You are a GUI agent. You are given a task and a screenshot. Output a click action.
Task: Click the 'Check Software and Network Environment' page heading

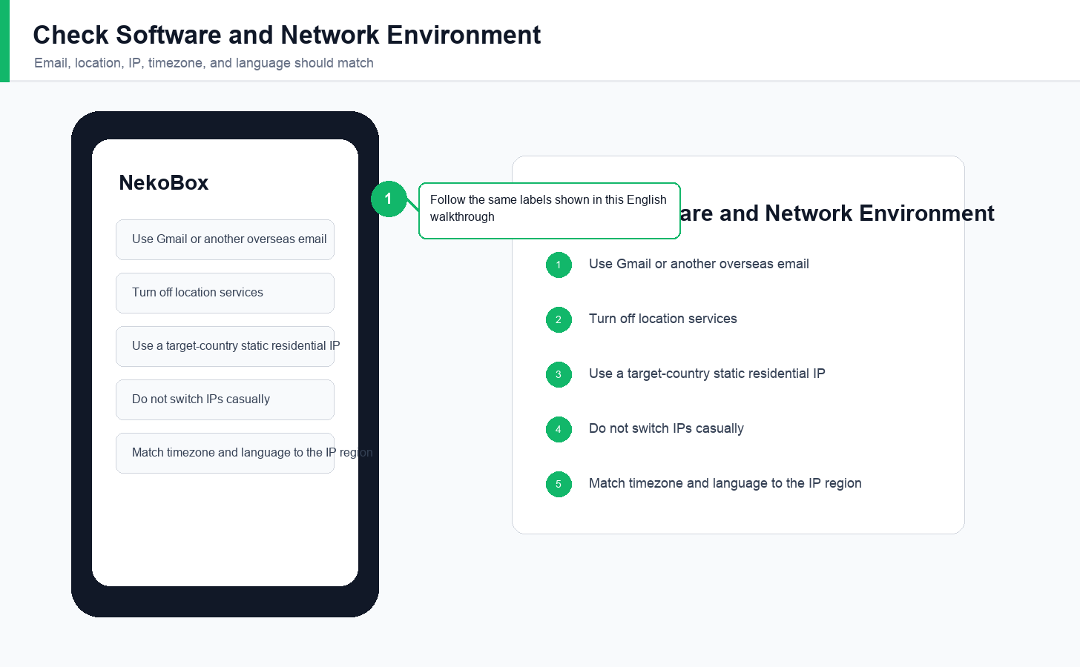(x=287, y=35)
